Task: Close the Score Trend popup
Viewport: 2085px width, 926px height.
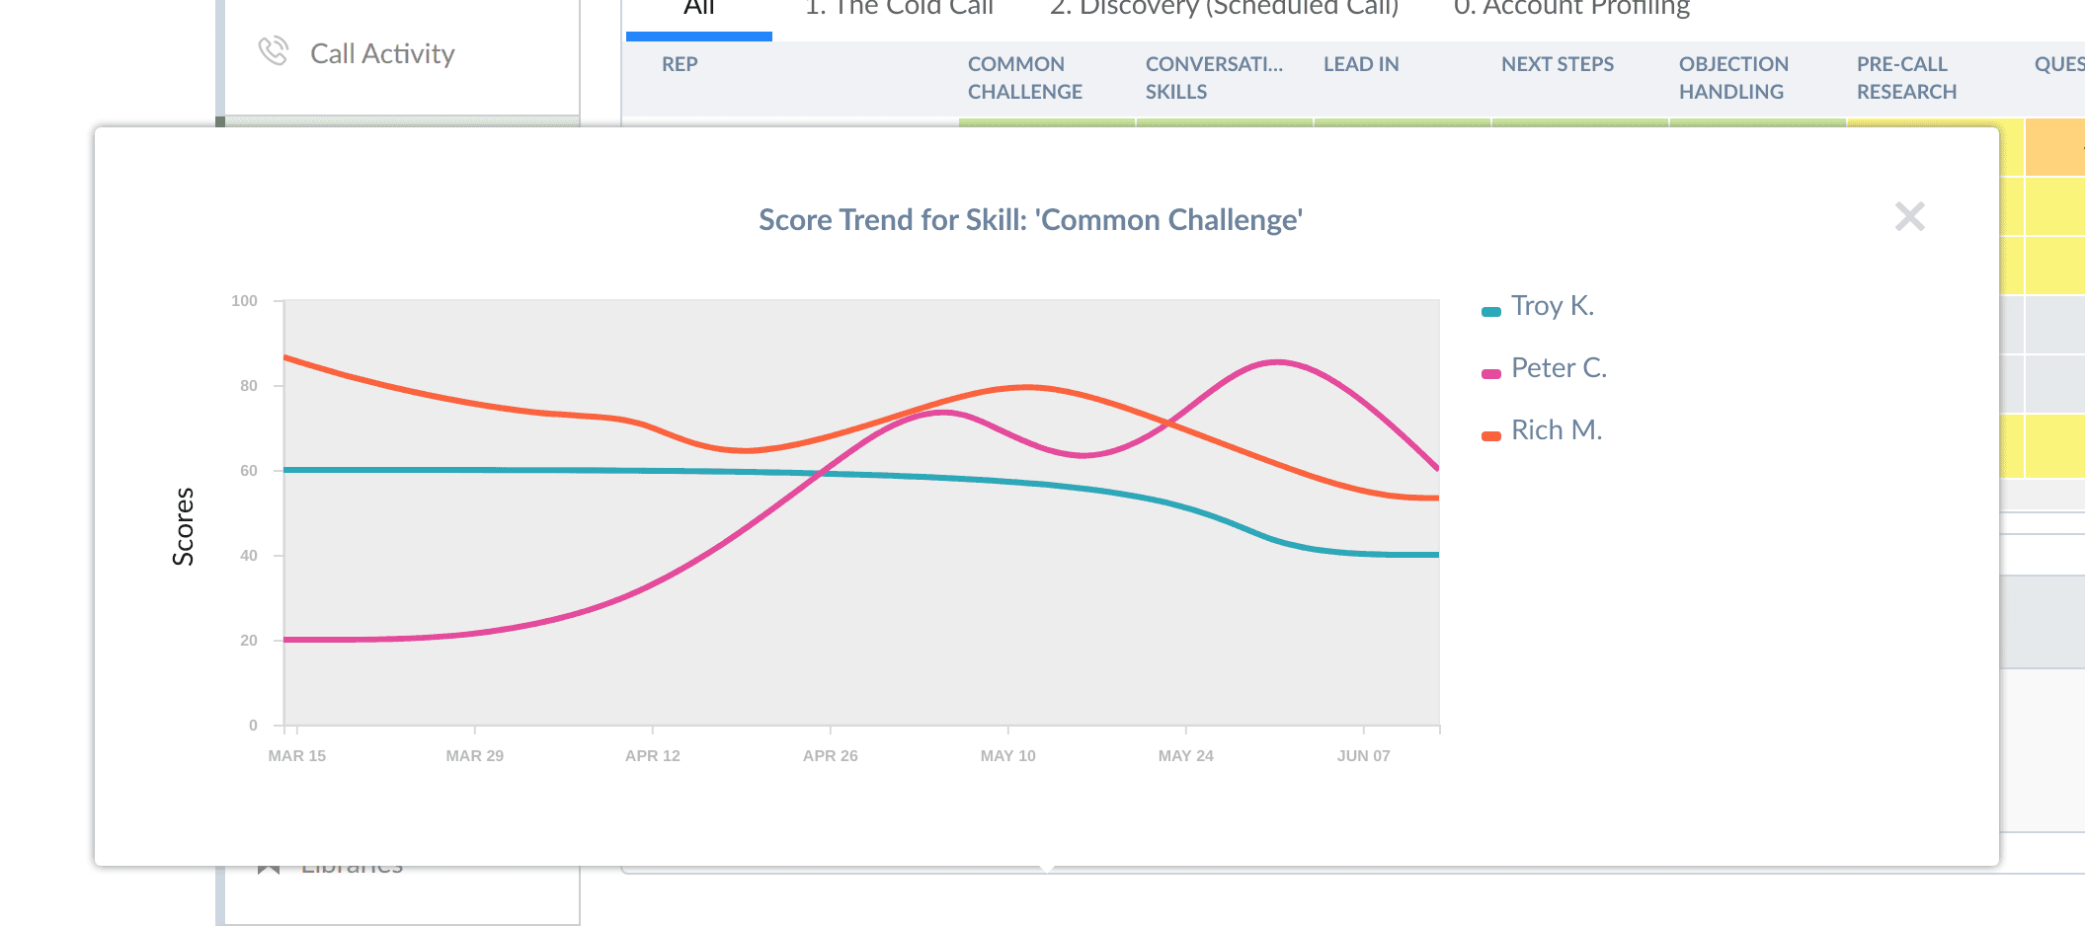Action: coord(1909,216)
